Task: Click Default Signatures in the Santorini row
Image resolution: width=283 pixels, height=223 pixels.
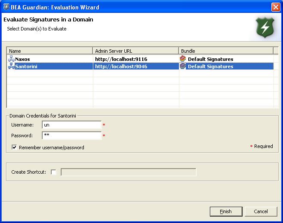Action: coord(210,66)
